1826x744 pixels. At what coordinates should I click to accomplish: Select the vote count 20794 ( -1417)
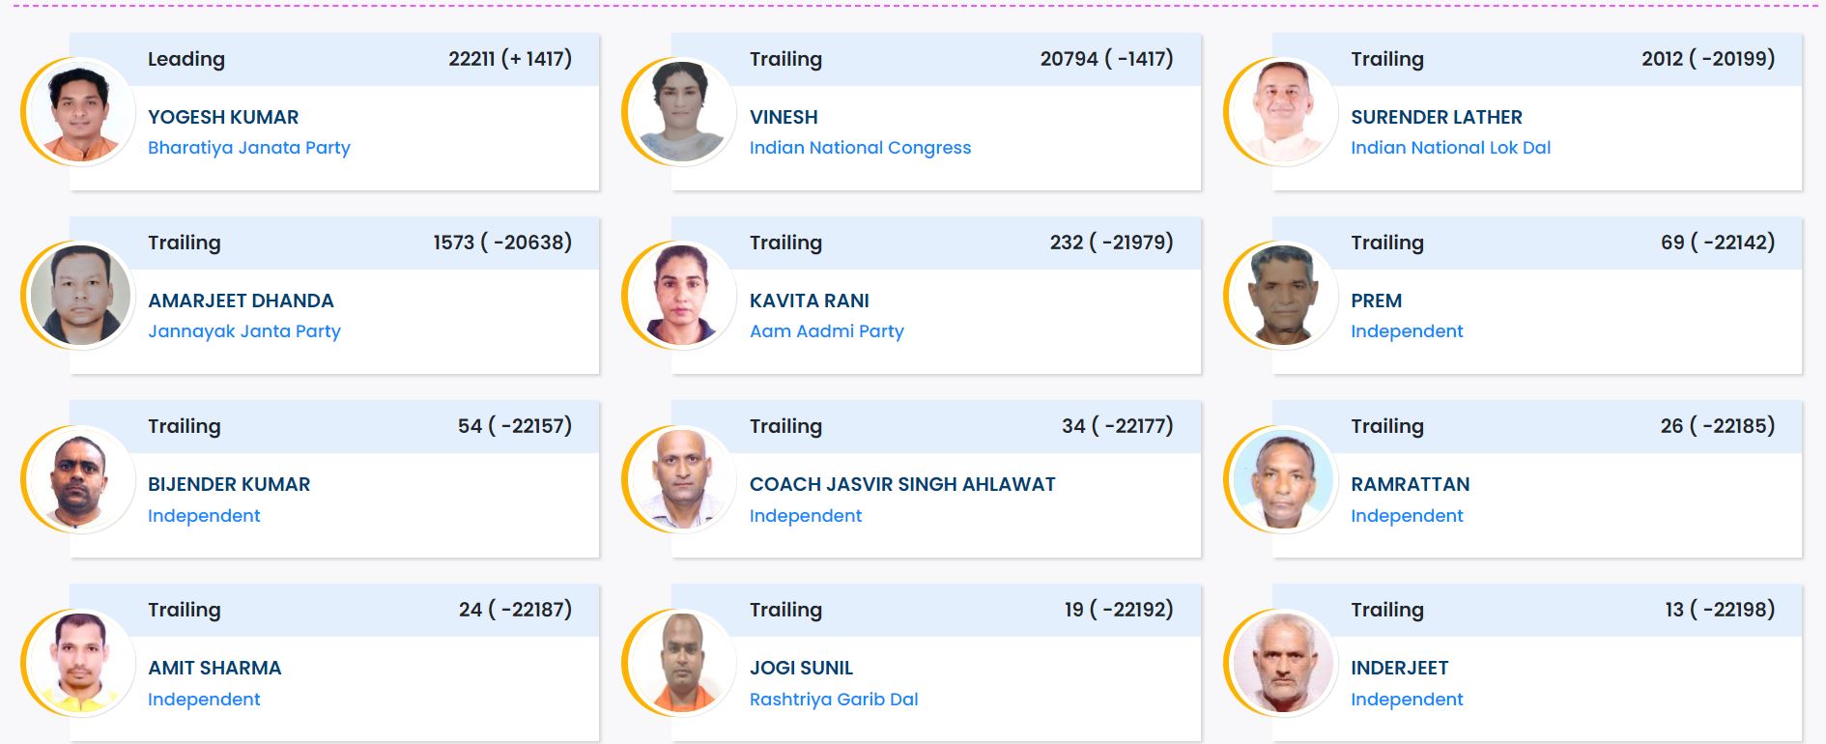[x=1106, y=59]
